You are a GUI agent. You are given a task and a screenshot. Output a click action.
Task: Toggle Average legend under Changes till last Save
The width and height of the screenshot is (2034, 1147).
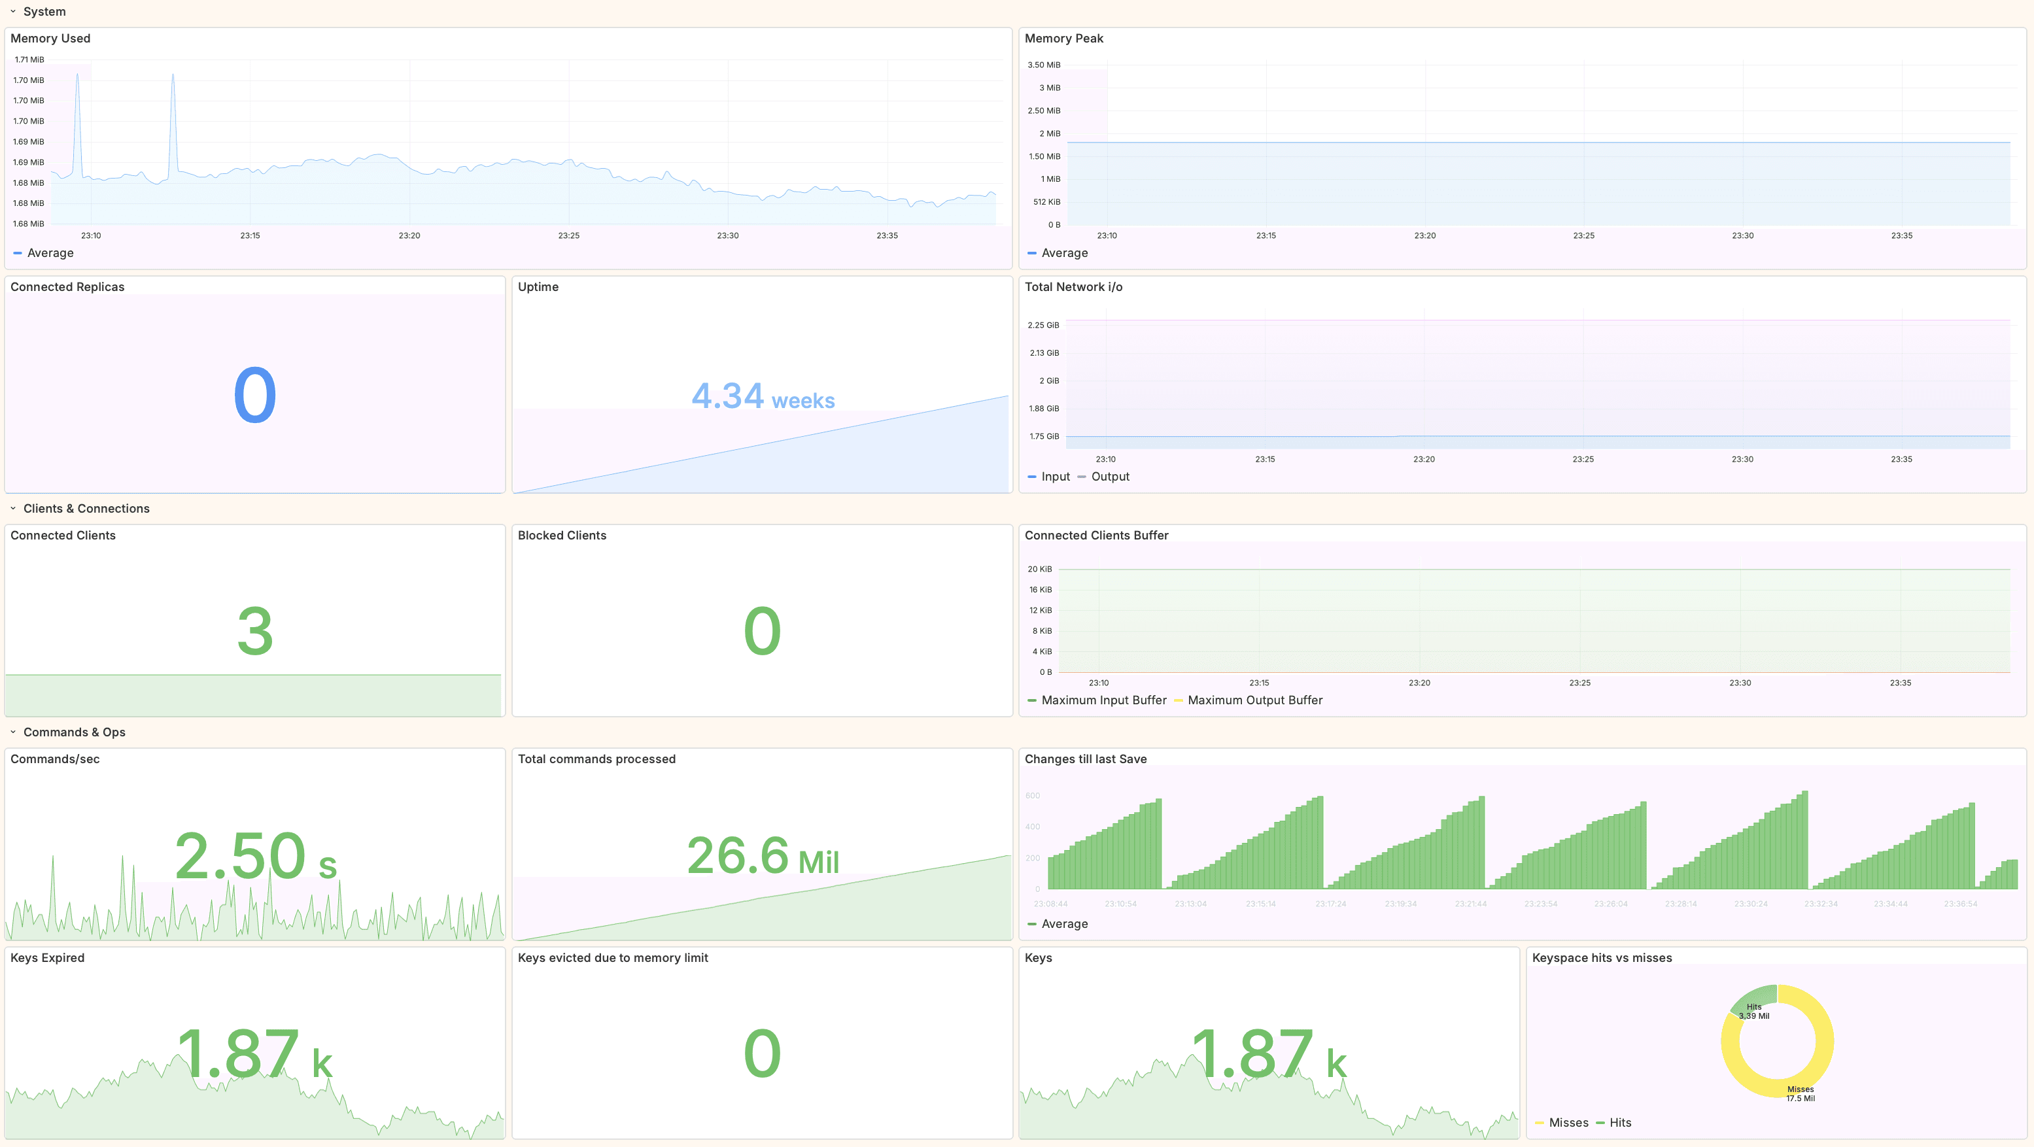[x=1066, y=923]
